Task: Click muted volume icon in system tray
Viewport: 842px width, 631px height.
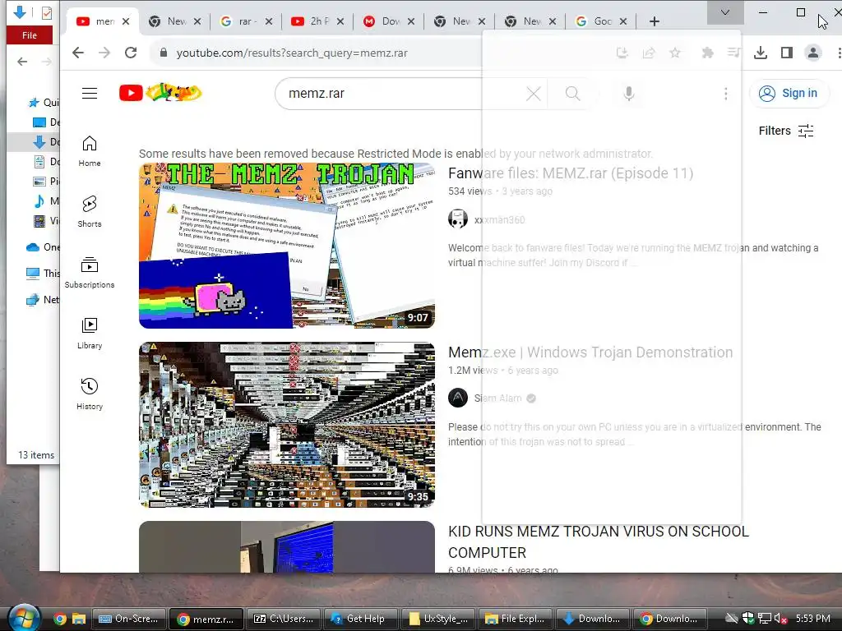Action: click(781, 619)
